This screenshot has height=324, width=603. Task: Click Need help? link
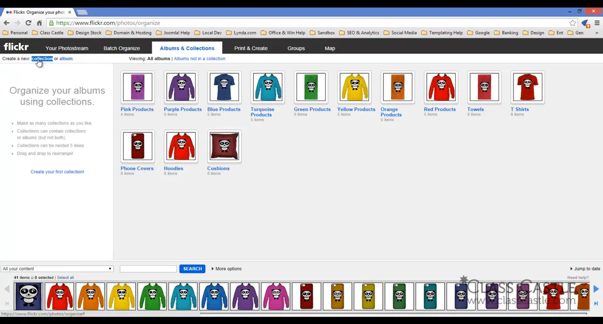click(578, 278)
